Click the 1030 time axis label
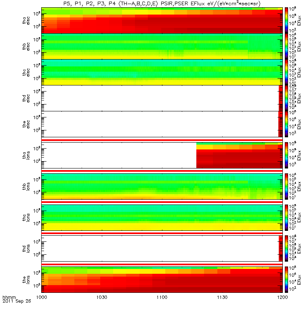 point(102,297)
